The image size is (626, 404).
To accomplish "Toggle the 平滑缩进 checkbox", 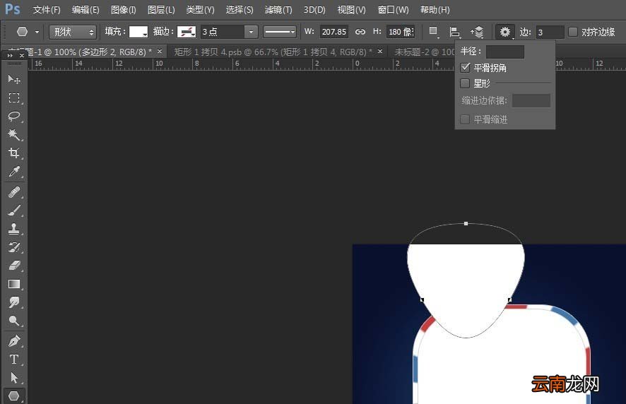I will click(x=465, y=119).
